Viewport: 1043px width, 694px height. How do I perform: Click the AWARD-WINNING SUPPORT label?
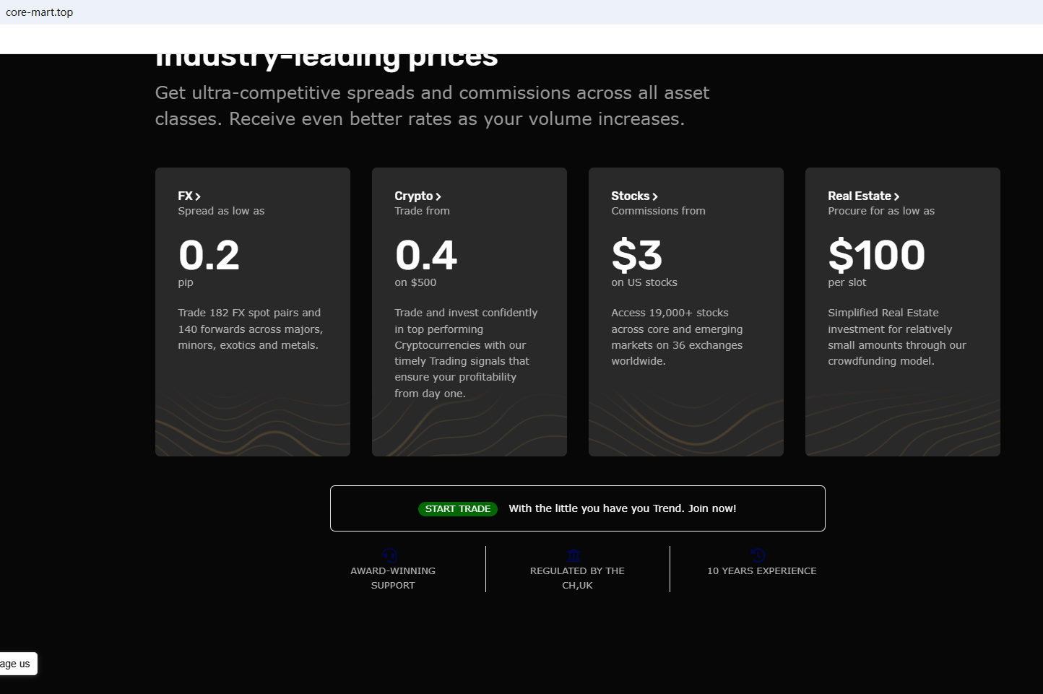(393, 578)
